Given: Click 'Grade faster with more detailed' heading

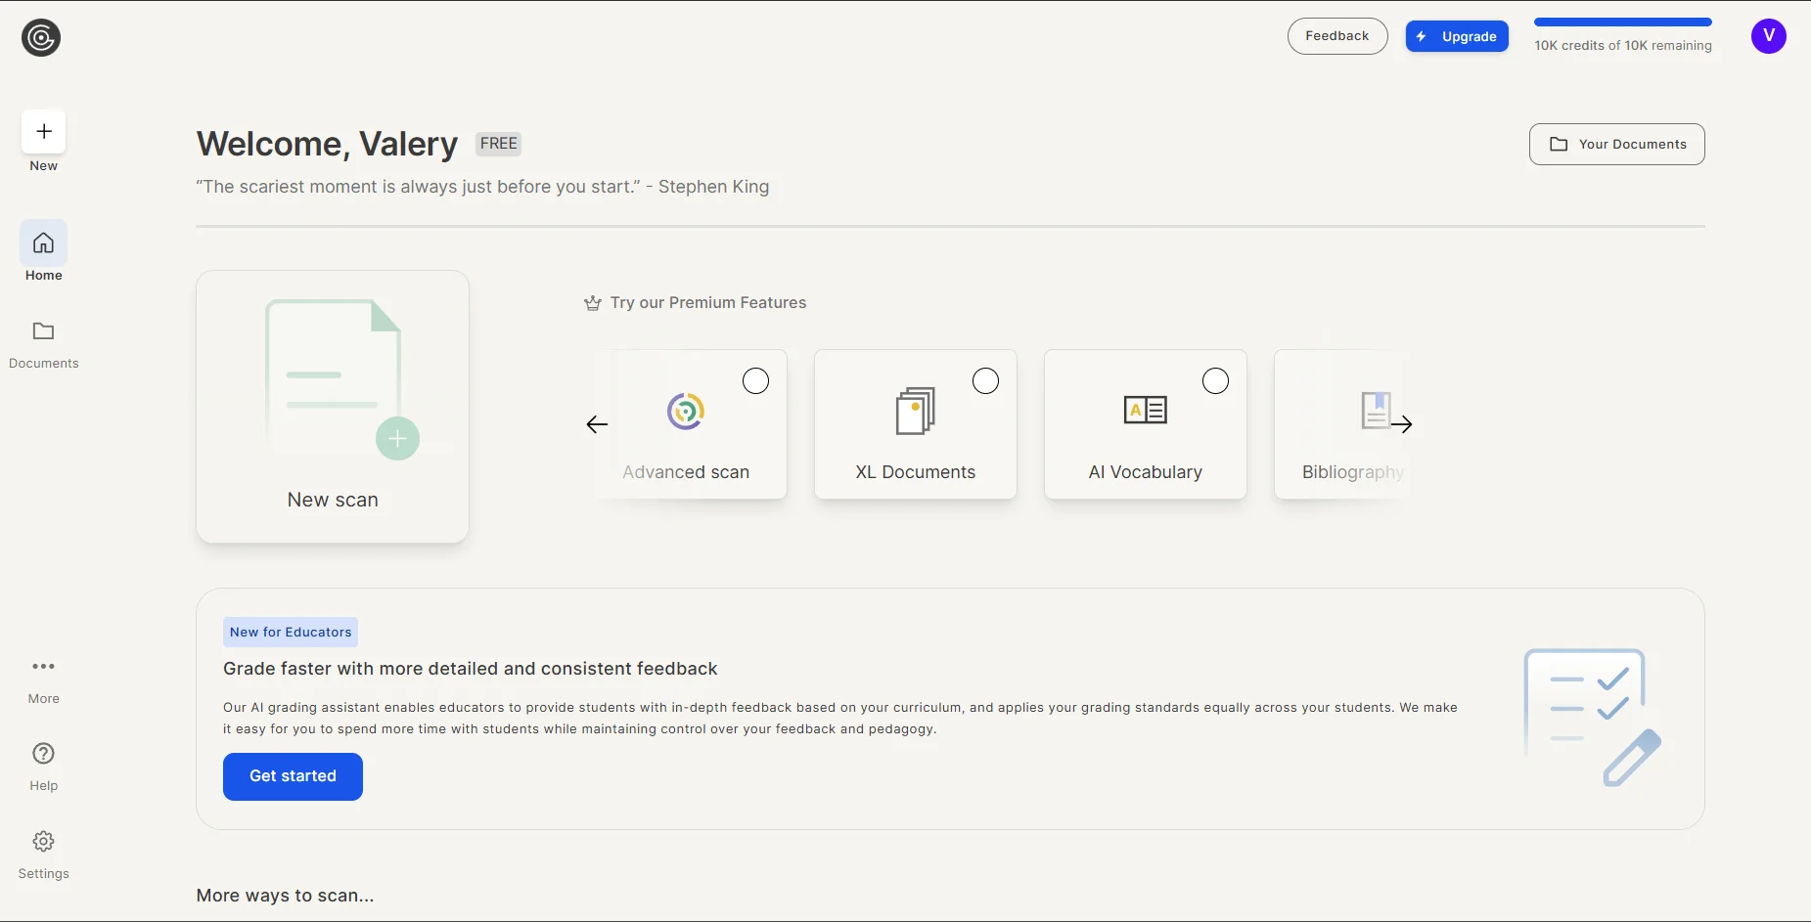Looking at the screenshot, I should click(x=470, y=669).
